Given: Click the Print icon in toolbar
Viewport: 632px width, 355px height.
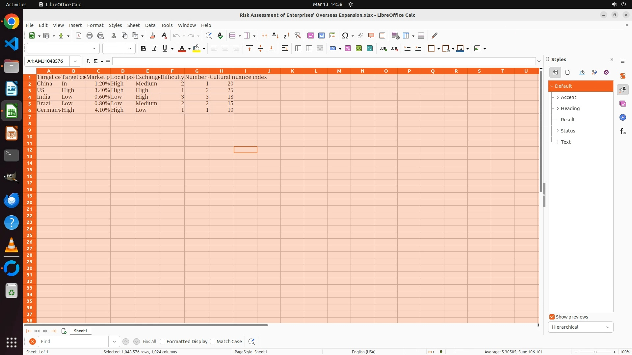Looking at the screenshot, I should pyautogui.click(x=89, y=35).
